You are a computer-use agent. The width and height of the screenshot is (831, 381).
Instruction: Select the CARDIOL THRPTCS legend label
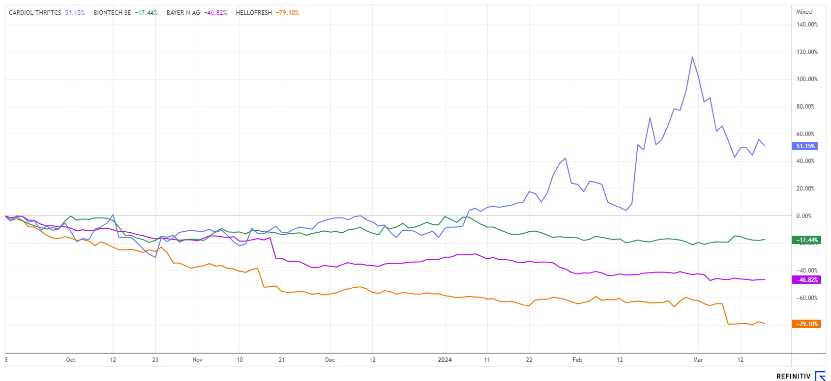coord(35,13)
